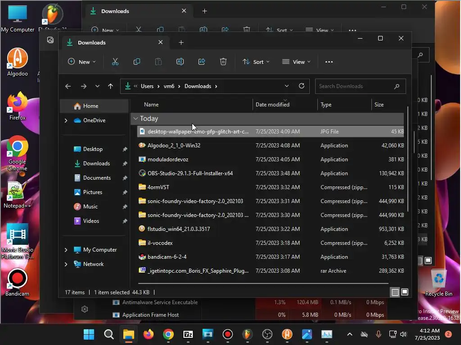Screen dimensions: 461x345
Task: Click the vertical scrollbar of file list
Action: tap(408, 159)
